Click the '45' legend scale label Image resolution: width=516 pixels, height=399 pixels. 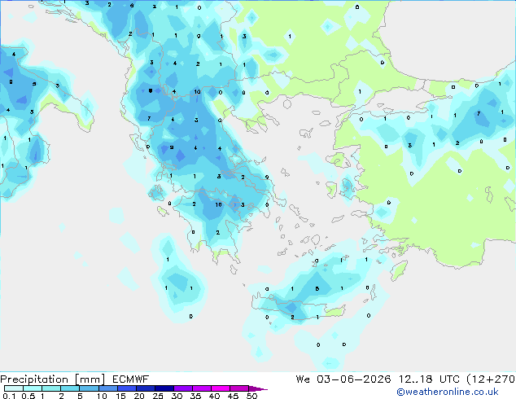(x=234, y=396)
